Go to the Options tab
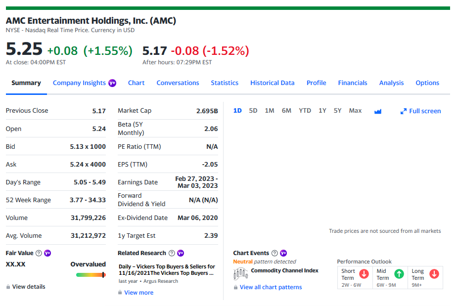Viewport: 458px width, 306px height. [x=427, y=83]
